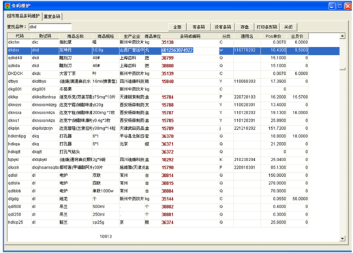Viewport: 353px width, 253px height.
Task: Click barcode 15784 in dklkp row
Action: point(168,97)
